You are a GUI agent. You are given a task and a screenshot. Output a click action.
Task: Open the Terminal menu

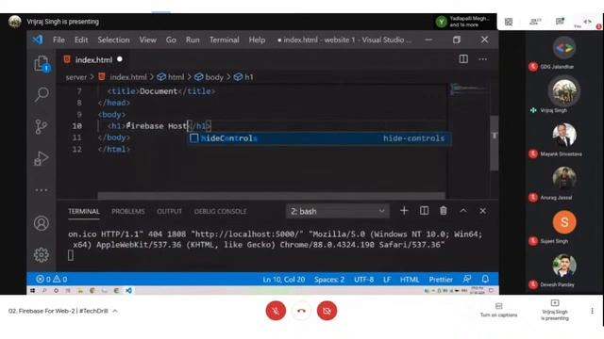click(x=225, y=40)
